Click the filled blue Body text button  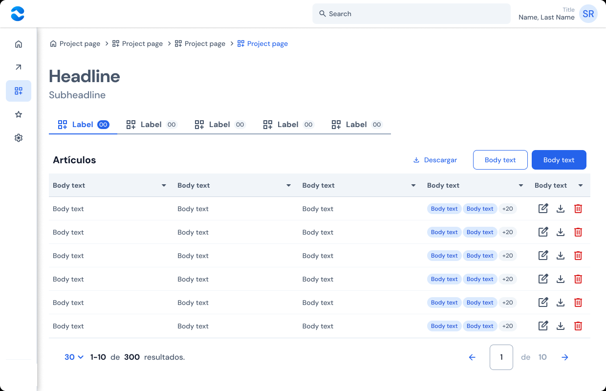coord(559,160)
